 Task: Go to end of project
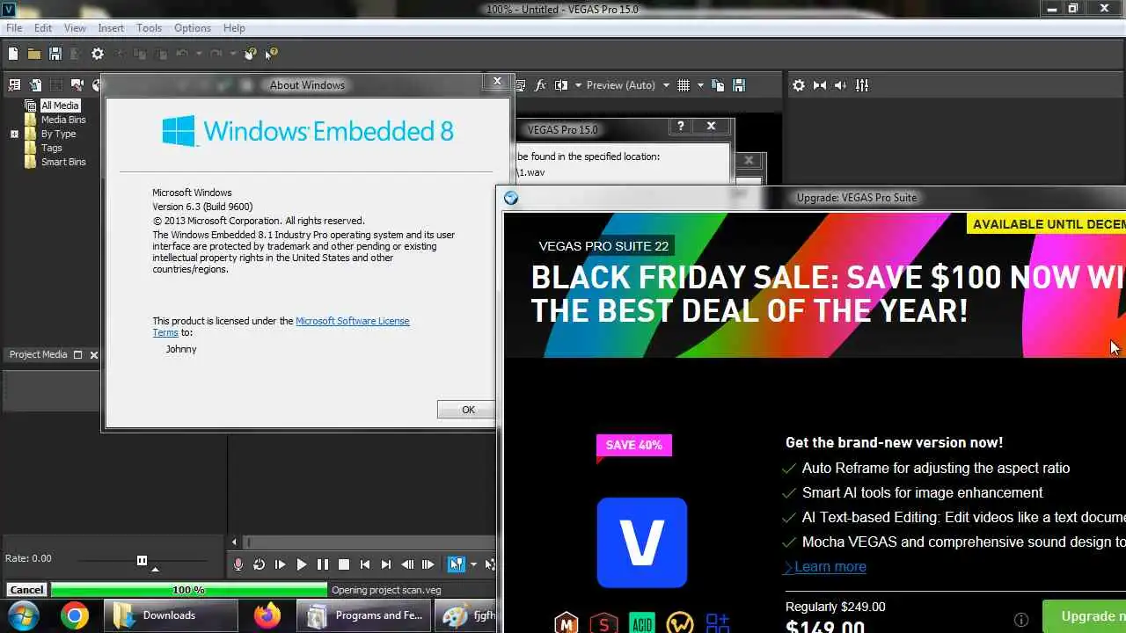pos(386,564)
